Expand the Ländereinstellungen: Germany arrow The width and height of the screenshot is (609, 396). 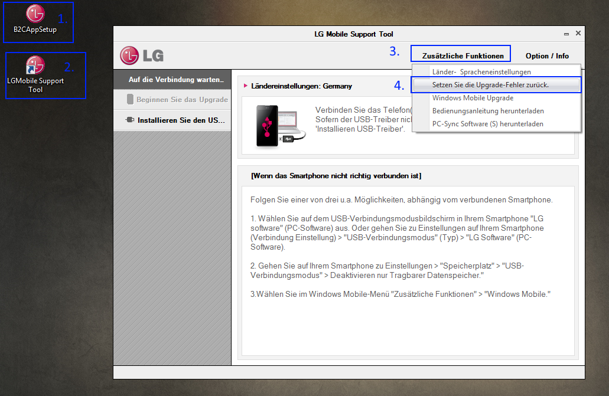(x=246, y=86)
